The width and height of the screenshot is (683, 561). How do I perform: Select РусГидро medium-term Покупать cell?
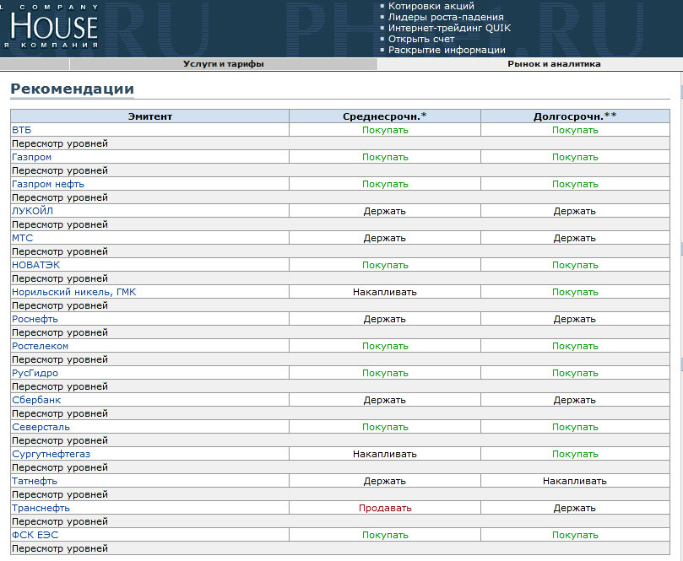click(x=385, y=373)
